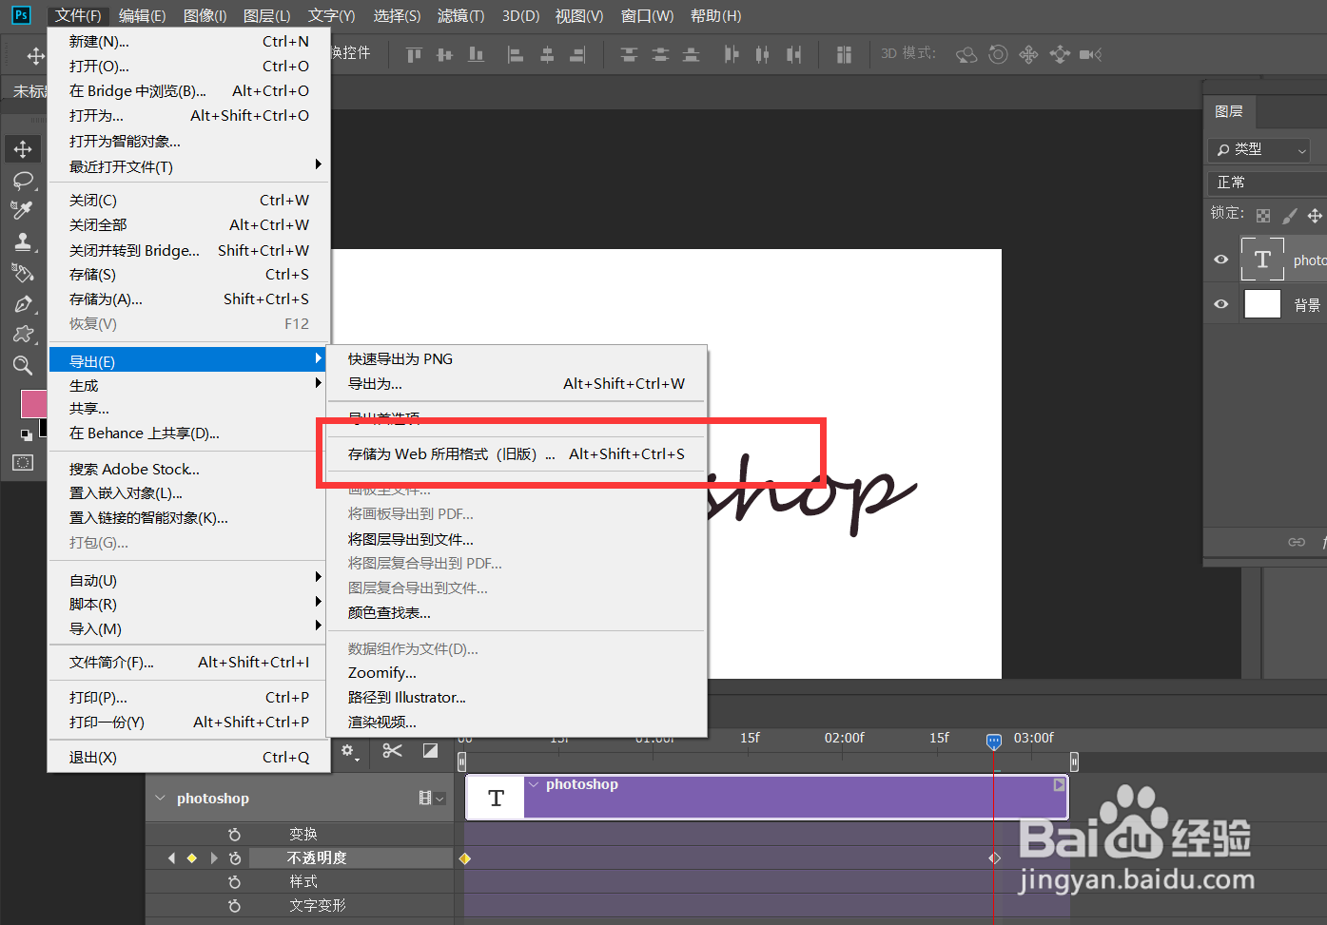Select the Zoom magnifier tool
Screen dimensions: 1327x925
tap(23, 365)
